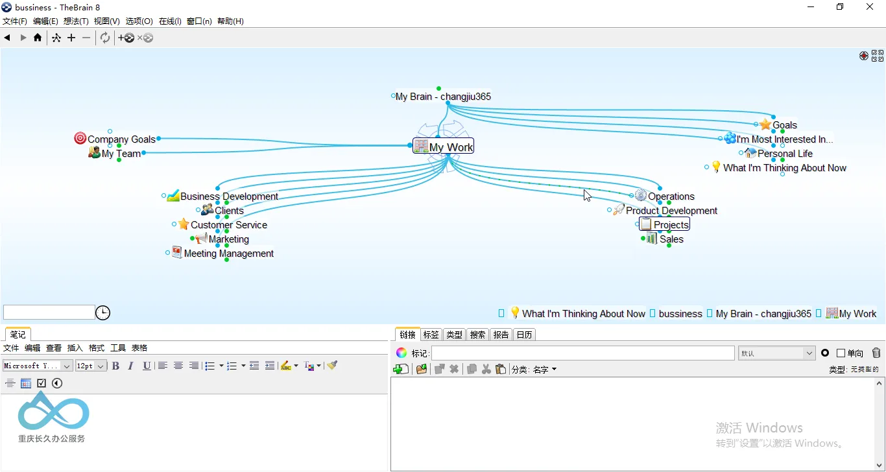Click the trash delete icon near 单向

coord(876,353)
